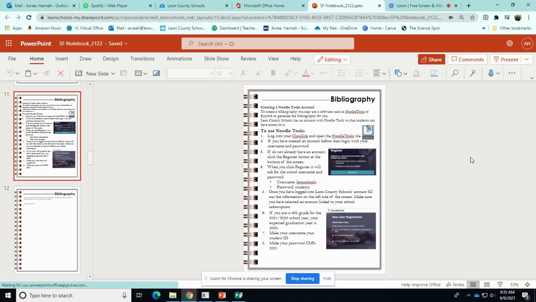Click the Dictate microphone icon
536x302 pixels.
[x=490, y=73]
